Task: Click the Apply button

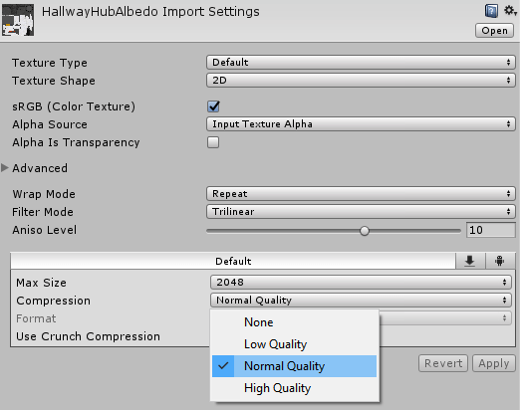Action: point(494,363)
